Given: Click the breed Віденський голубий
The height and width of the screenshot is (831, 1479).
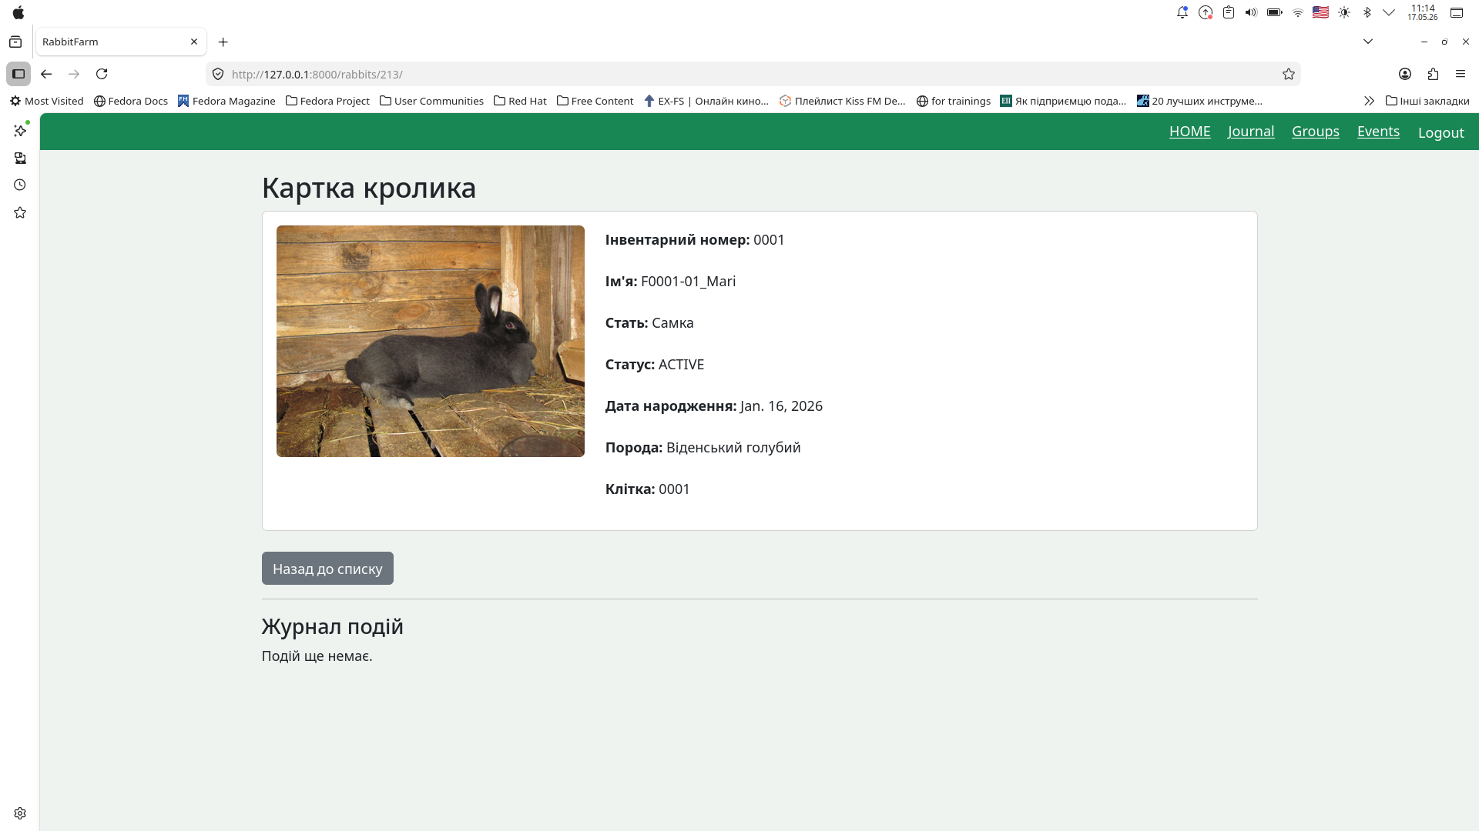Looking at the screenshot, I should coord(733,448).
